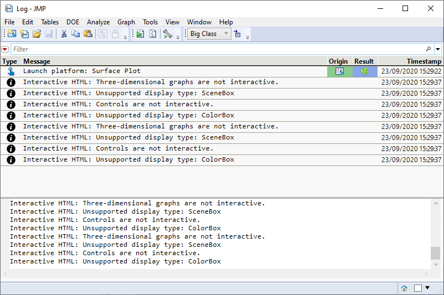This screenshot has width=444, height=295.
Task: Click into the Filter search field
Action: 216,49
